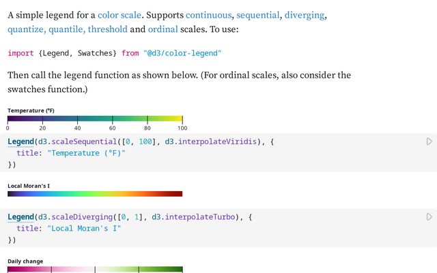437x273 pixels.
Task: Click the import Legend, Swatches code line
Action: pos(115,53)
